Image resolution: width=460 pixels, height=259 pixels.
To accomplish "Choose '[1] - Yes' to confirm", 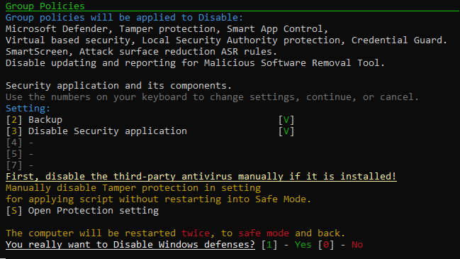I will point(286,245).
